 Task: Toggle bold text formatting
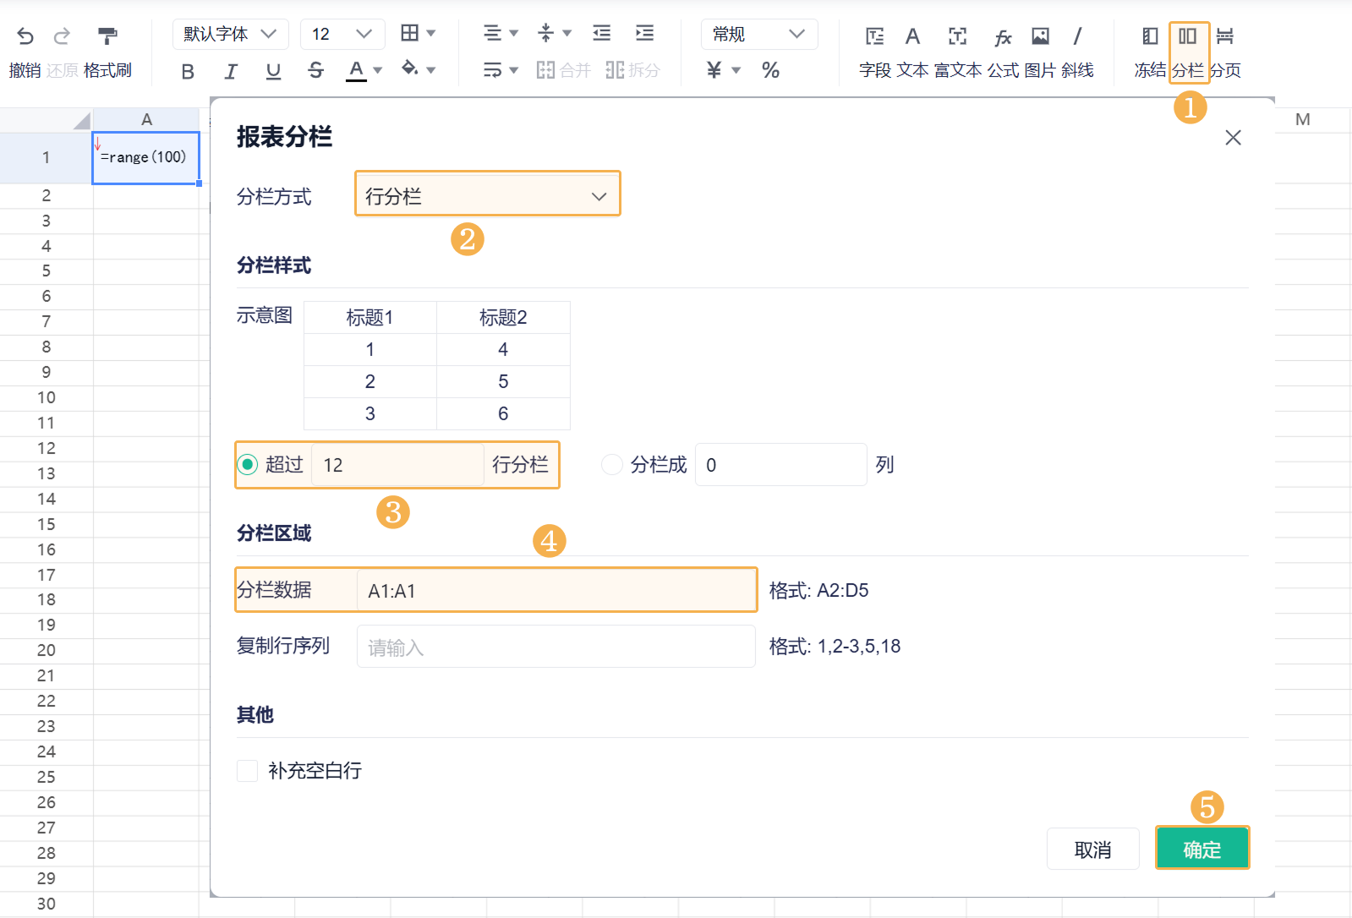188,72
